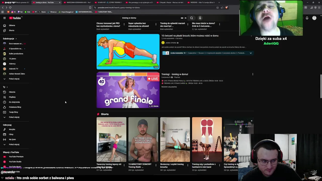Switch to Chłopaki z Raszei tab

pos(171,3)
